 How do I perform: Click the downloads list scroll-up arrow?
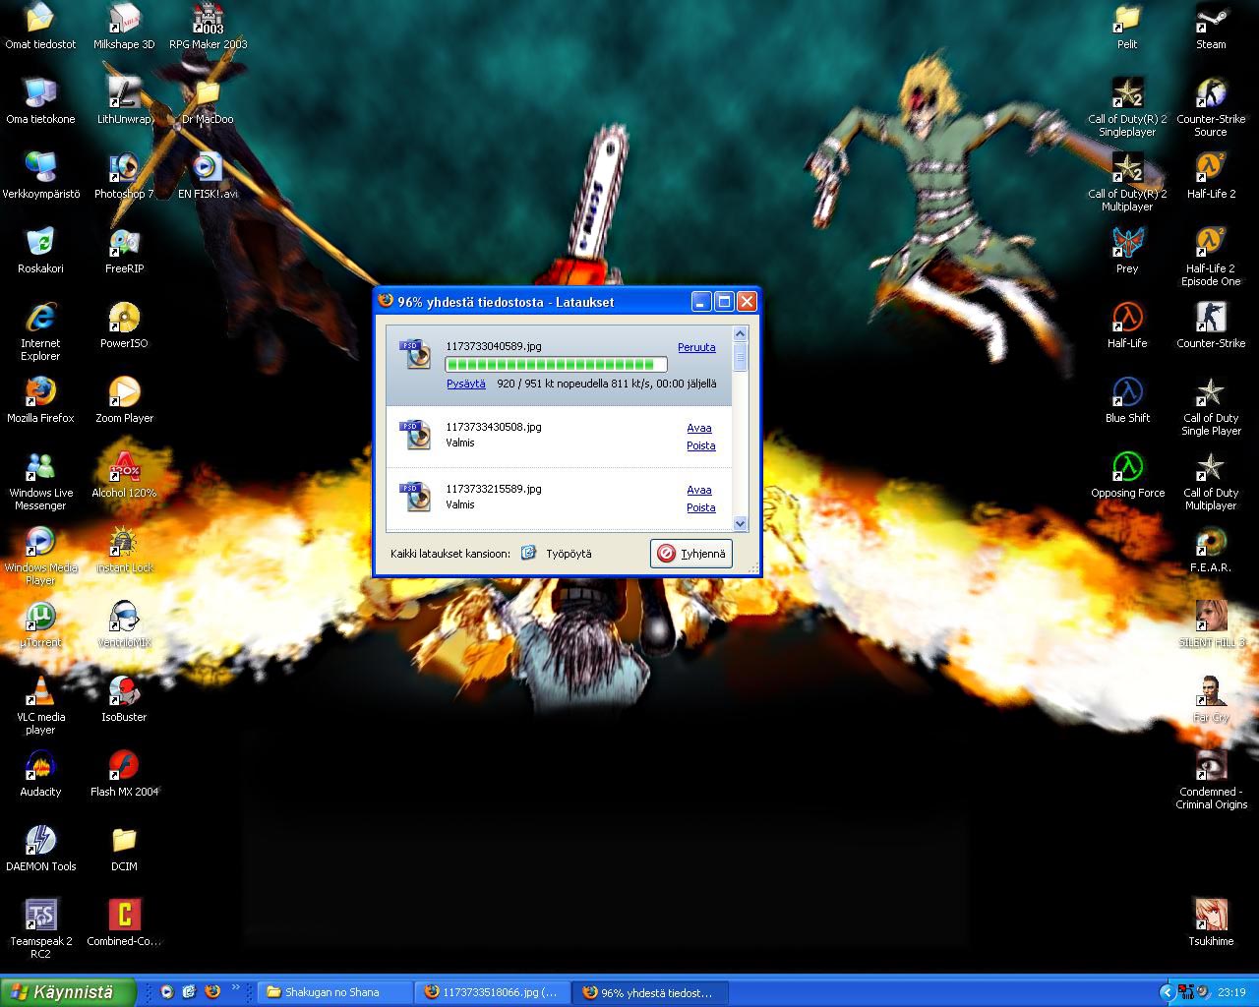[741, 335]
